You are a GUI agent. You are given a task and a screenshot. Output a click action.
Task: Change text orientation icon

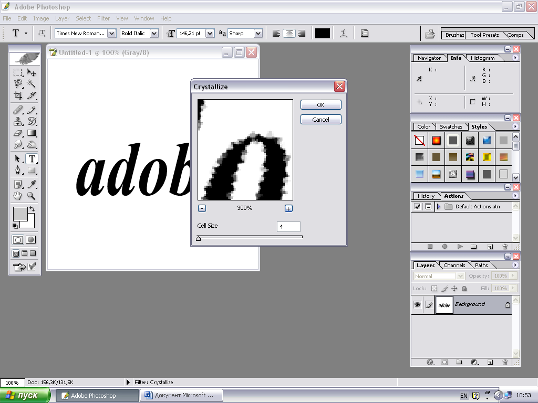(42, 33)
